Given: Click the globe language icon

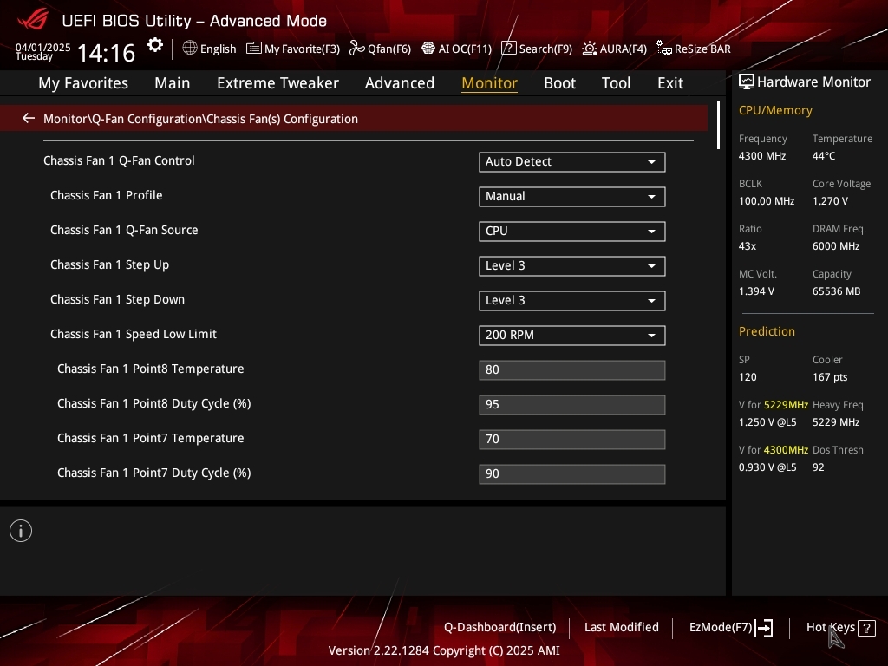Looking at the screenshot, I should point(190,49).
